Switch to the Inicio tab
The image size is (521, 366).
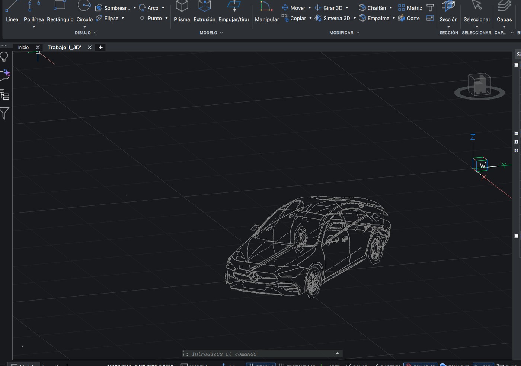[x=23, y=47]
